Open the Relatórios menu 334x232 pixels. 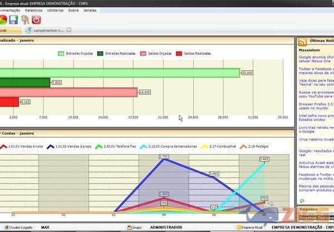(33, 10)
